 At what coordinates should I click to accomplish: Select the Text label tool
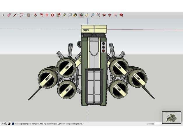tap(70, 15)
